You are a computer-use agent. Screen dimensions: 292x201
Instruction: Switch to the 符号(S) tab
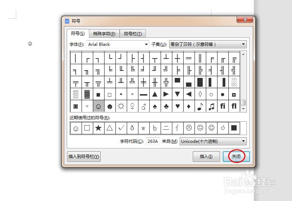[78, 33]
